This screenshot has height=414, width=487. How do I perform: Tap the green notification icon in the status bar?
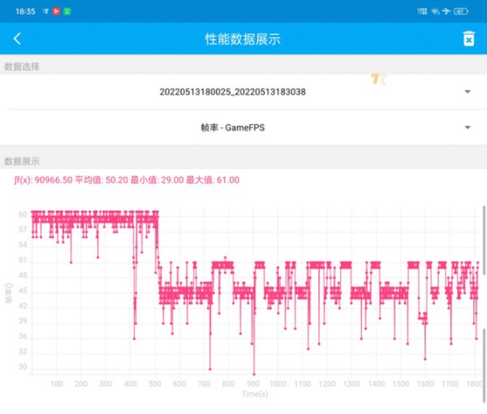[67, 11]
